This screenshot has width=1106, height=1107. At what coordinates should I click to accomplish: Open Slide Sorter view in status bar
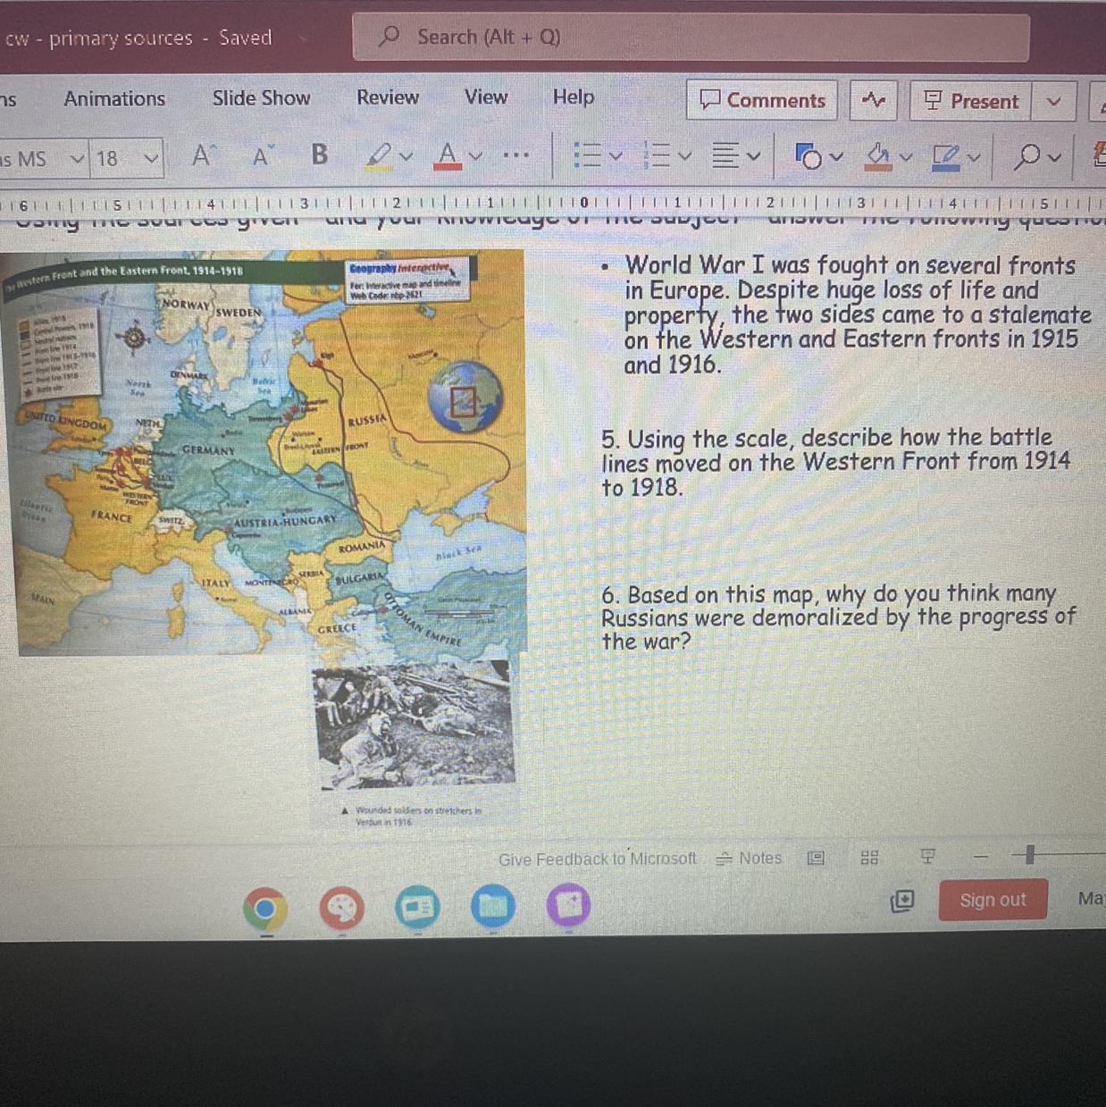pyautogui.click(x=869, y=858)
